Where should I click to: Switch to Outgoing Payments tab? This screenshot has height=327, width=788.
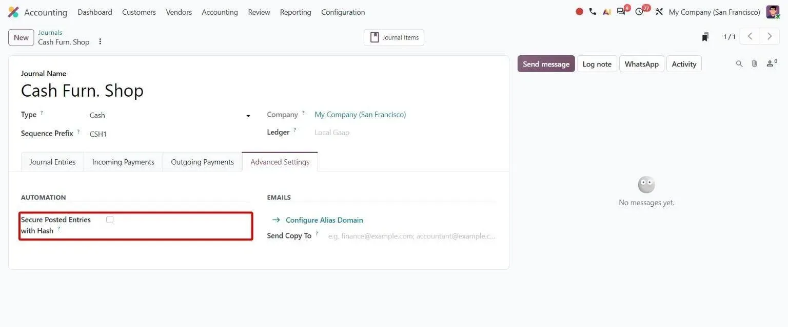pos(202,162)
